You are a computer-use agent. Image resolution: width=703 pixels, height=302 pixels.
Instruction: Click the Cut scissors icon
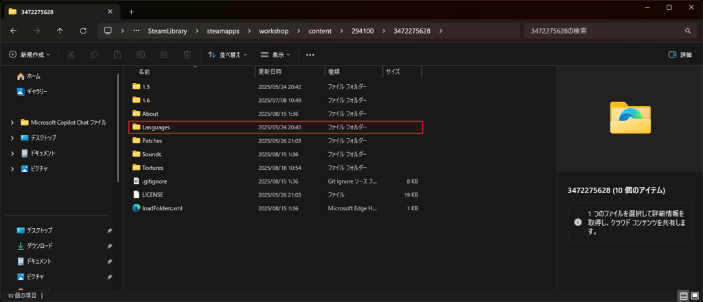[x=71, y=55]
